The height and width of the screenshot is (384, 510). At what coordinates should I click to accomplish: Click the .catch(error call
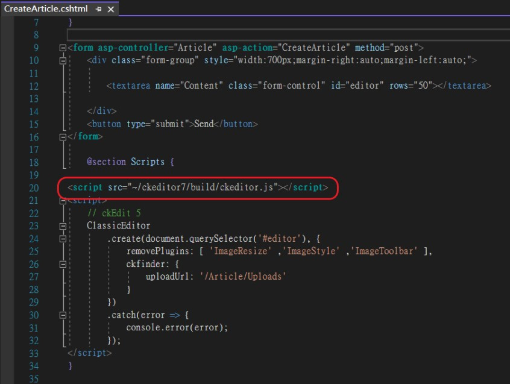[136, 315]
